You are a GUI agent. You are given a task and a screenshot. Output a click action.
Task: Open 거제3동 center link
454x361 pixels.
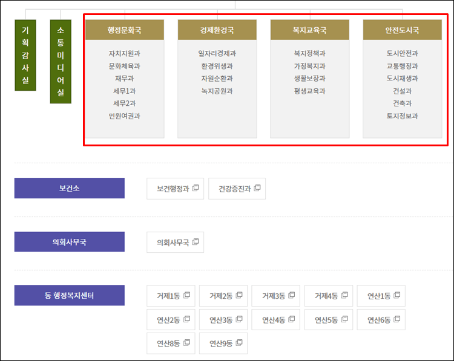pyautogui.click(x=275, y=296)
